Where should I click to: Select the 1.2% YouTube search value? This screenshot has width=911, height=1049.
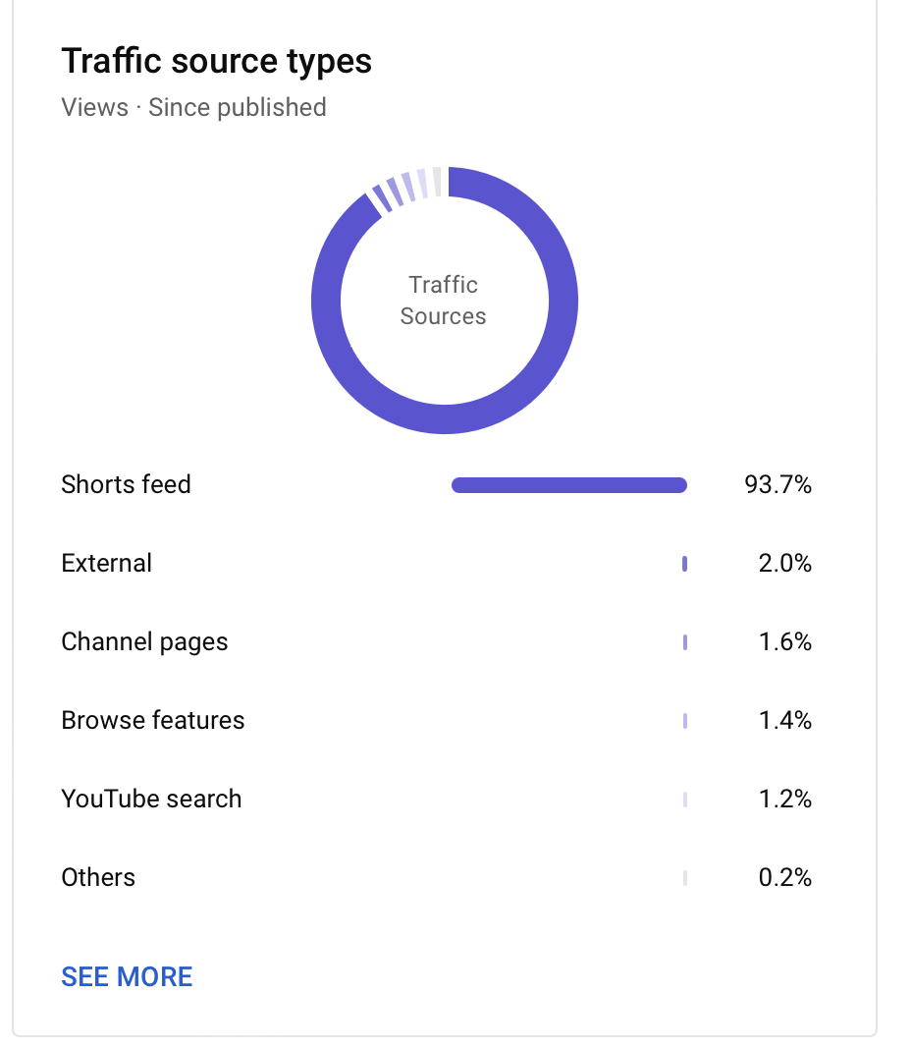tap(785, 799)
